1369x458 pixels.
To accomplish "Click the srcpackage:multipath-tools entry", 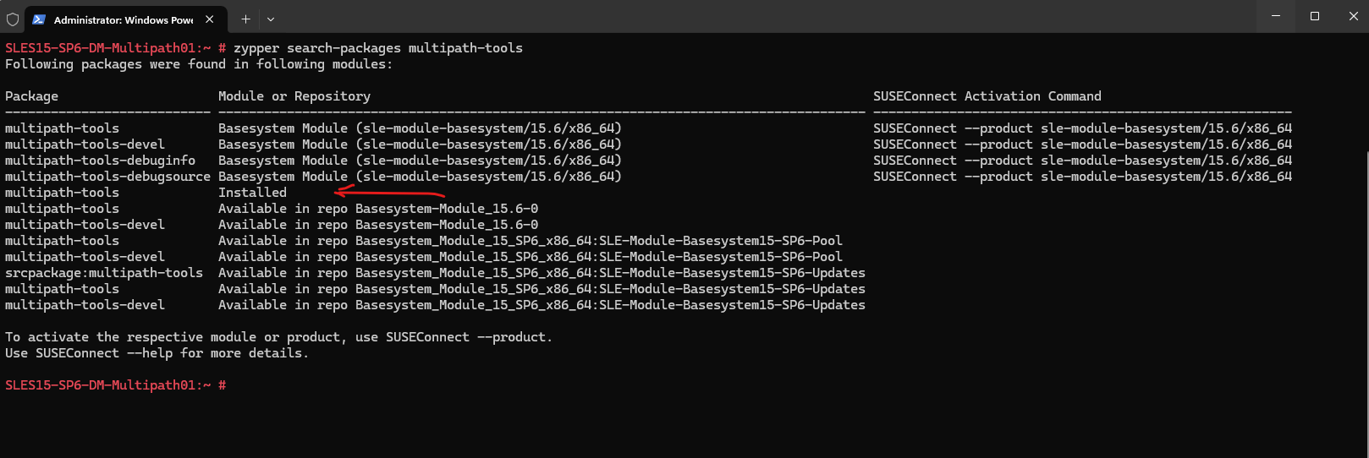I will 104,273.
